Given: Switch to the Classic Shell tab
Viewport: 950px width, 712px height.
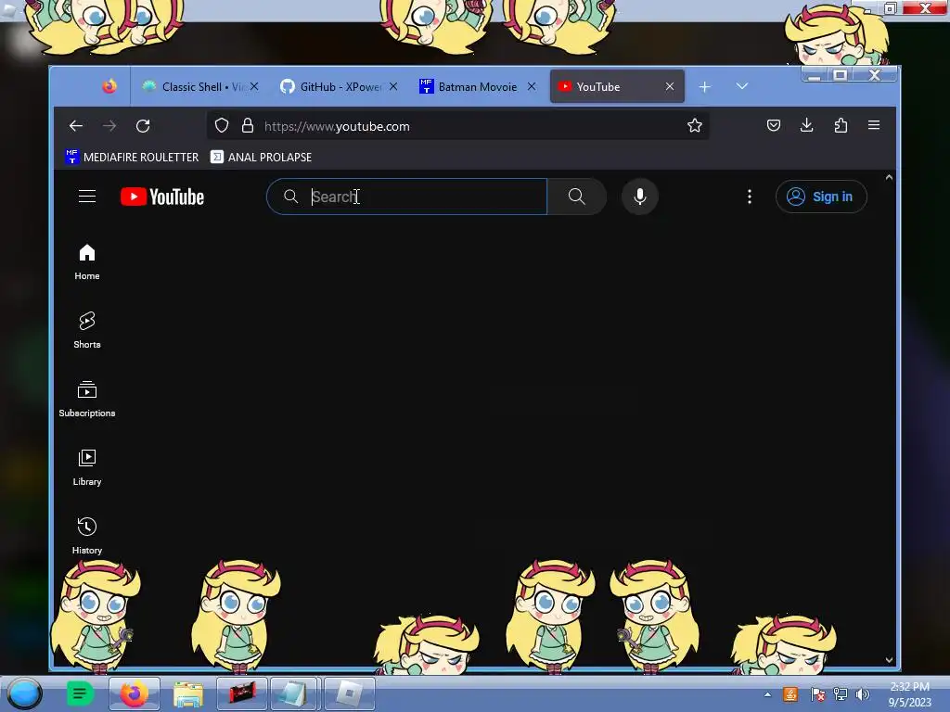Looking at the screenshot, I should [x=200, y=86].
